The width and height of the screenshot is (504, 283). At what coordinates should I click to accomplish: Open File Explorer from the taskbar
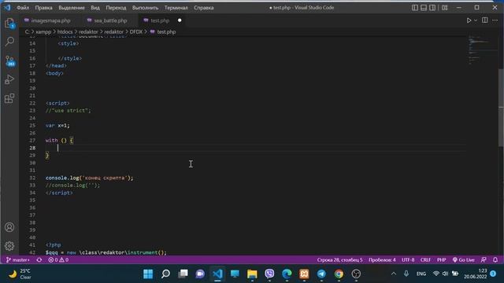click(252, 274)
